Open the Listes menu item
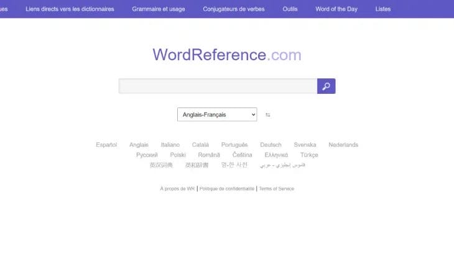This screenshot has height=256, width=454. click(383, 9)
